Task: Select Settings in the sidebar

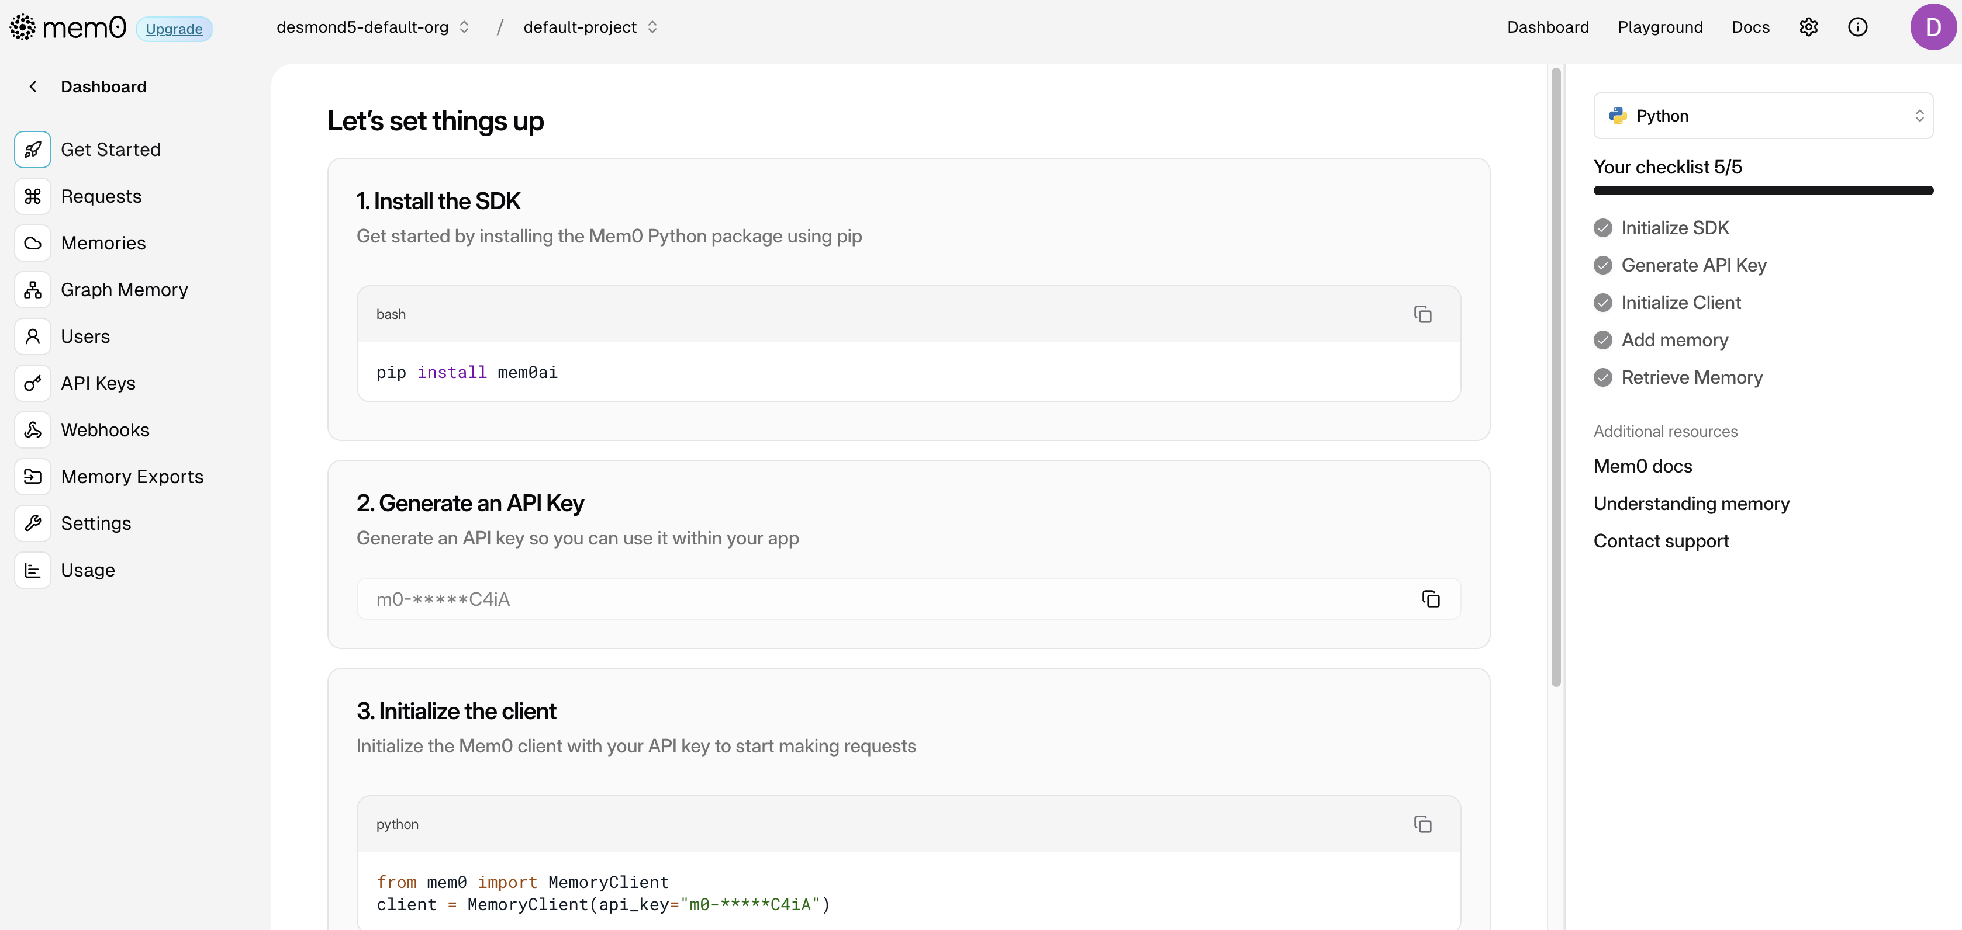Action: (x=96, y=523)
